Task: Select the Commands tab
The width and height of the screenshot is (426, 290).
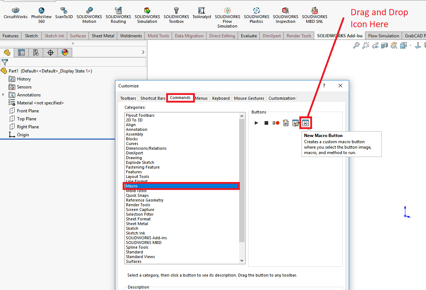Action: click(x=180, y=98)
